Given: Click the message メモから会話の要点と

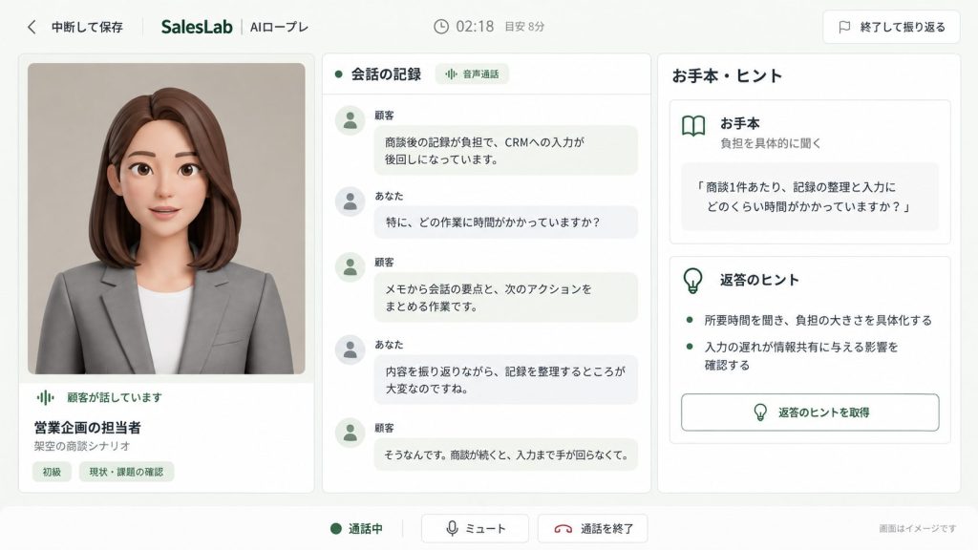Looking at the screenshot, I should [506, 298].
